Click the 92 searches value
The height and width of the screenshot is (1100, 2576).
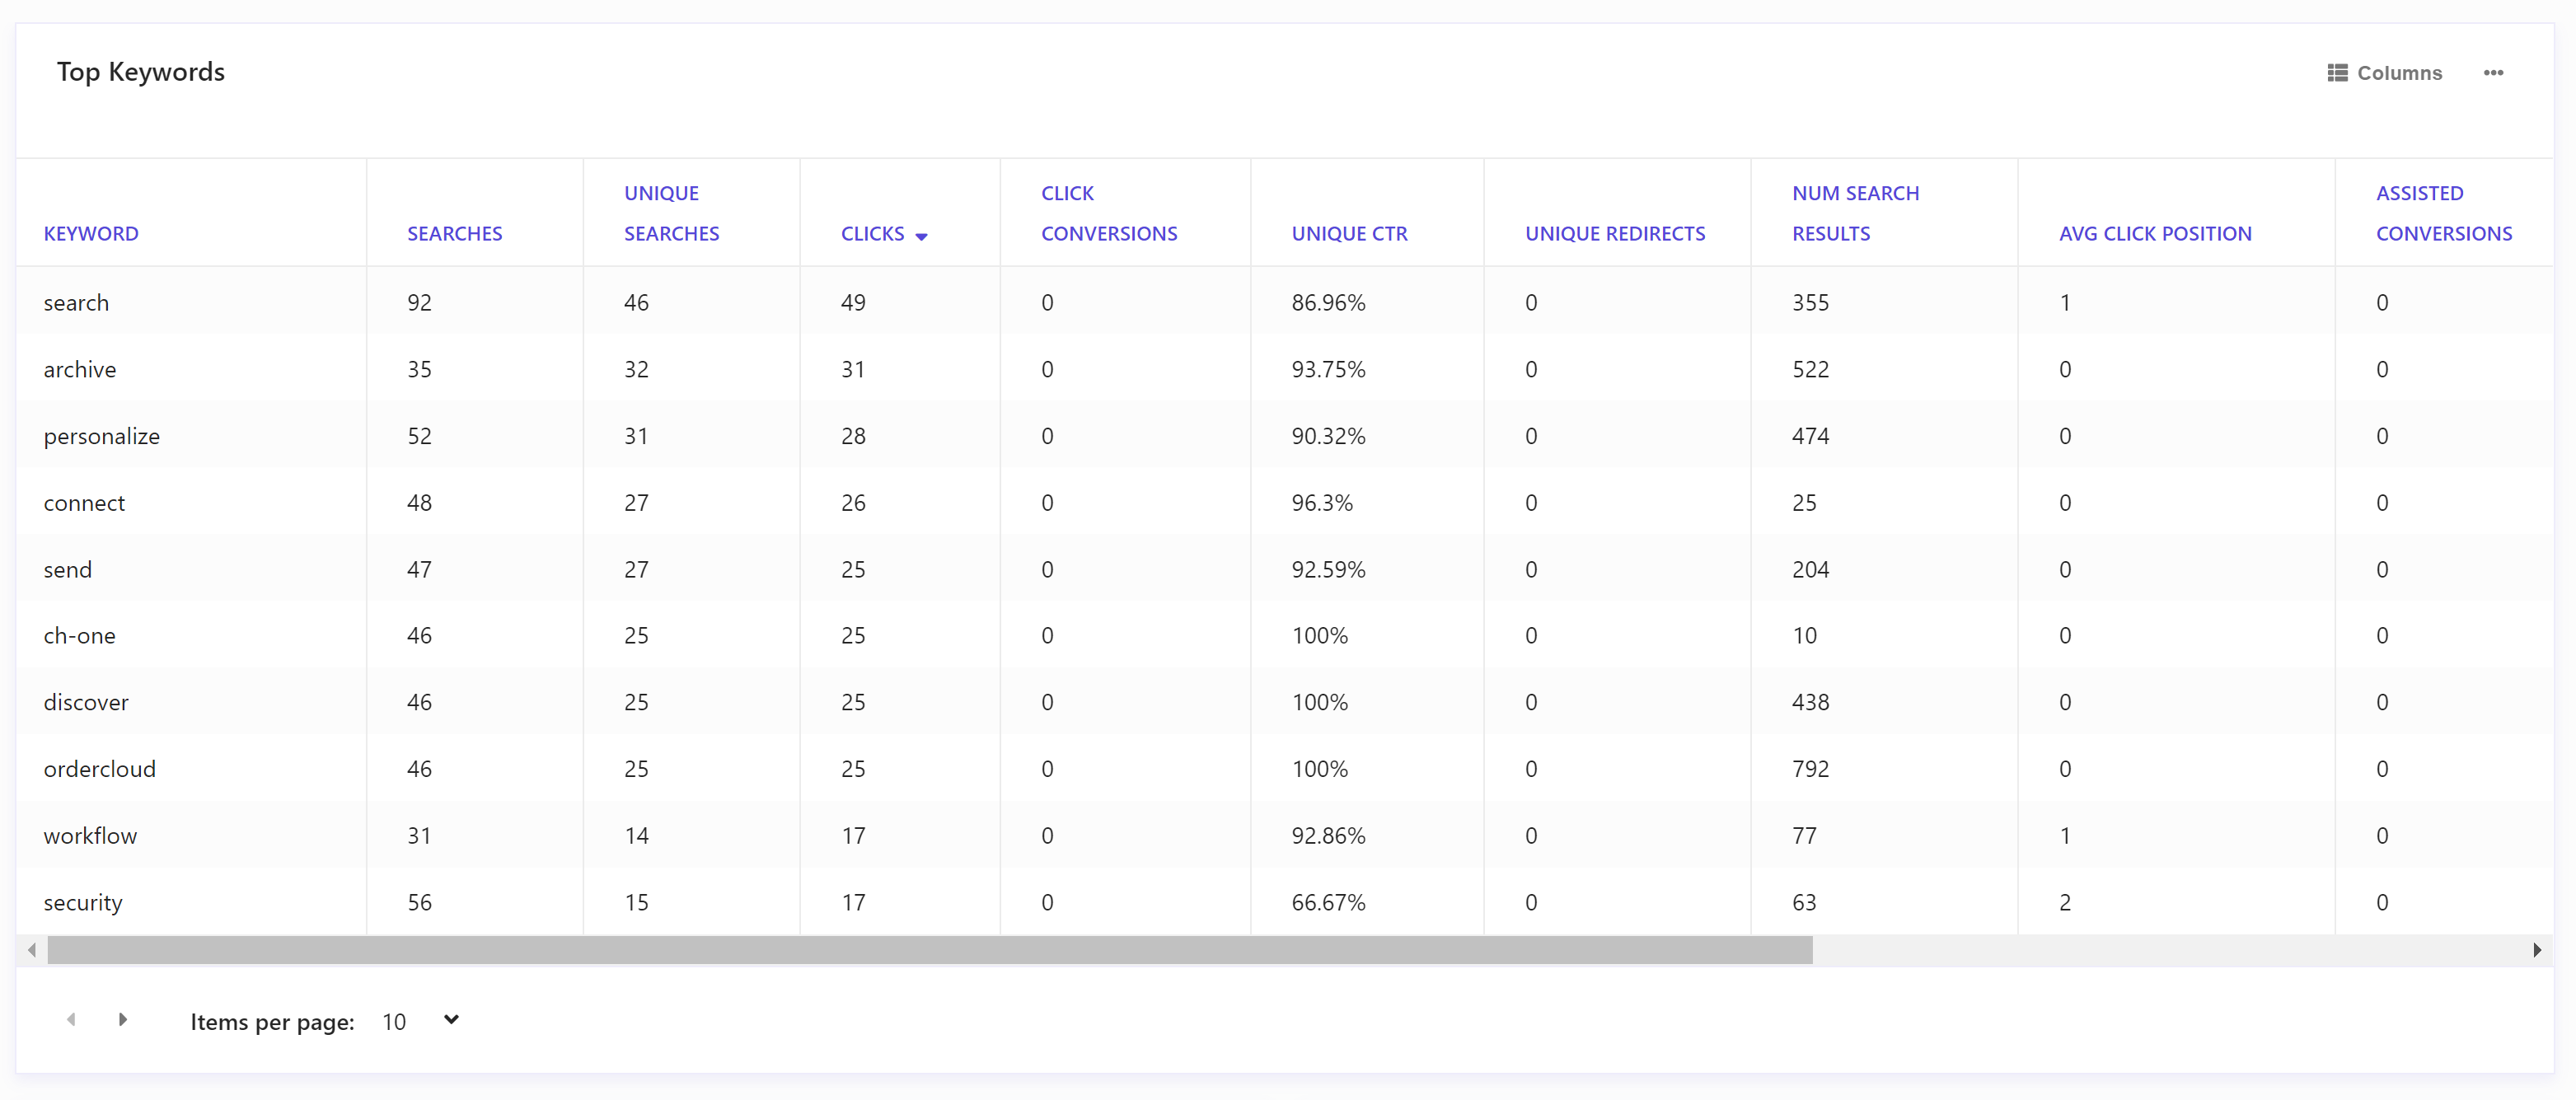pyautogui.click(x=419, y=302)
